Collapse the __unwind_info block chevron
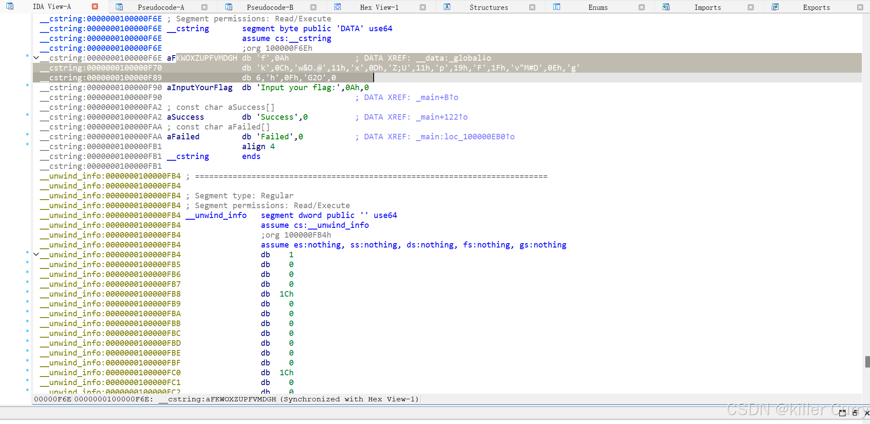 [36, 254]
